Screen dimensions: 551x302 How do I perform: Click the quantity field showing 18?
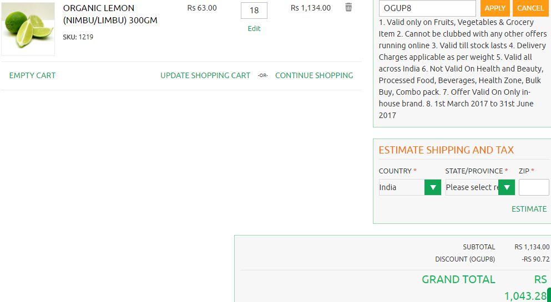[254, 11]
